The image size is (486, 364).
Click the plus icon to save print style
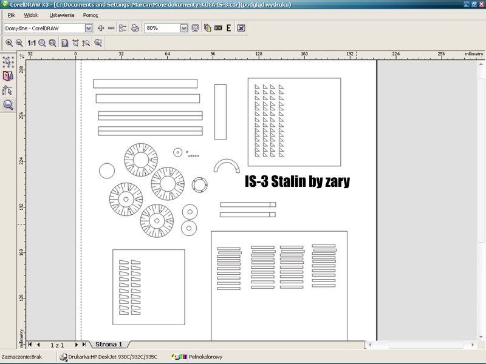pos(101,28)
